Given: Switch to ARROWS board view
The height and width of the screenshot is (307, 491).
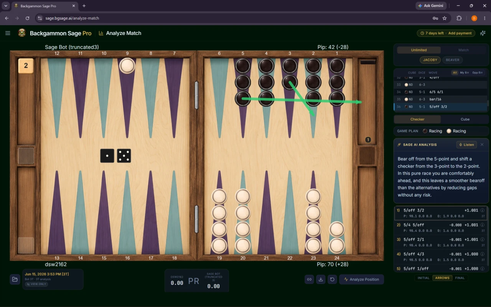Looking at the screenshot, I should (442, 278).
